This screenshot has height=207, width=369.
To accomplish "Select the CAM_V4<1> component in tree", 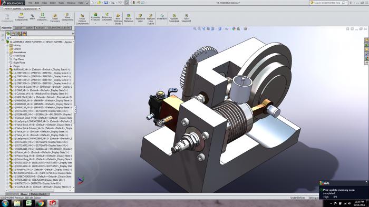I will click(41, 90).
